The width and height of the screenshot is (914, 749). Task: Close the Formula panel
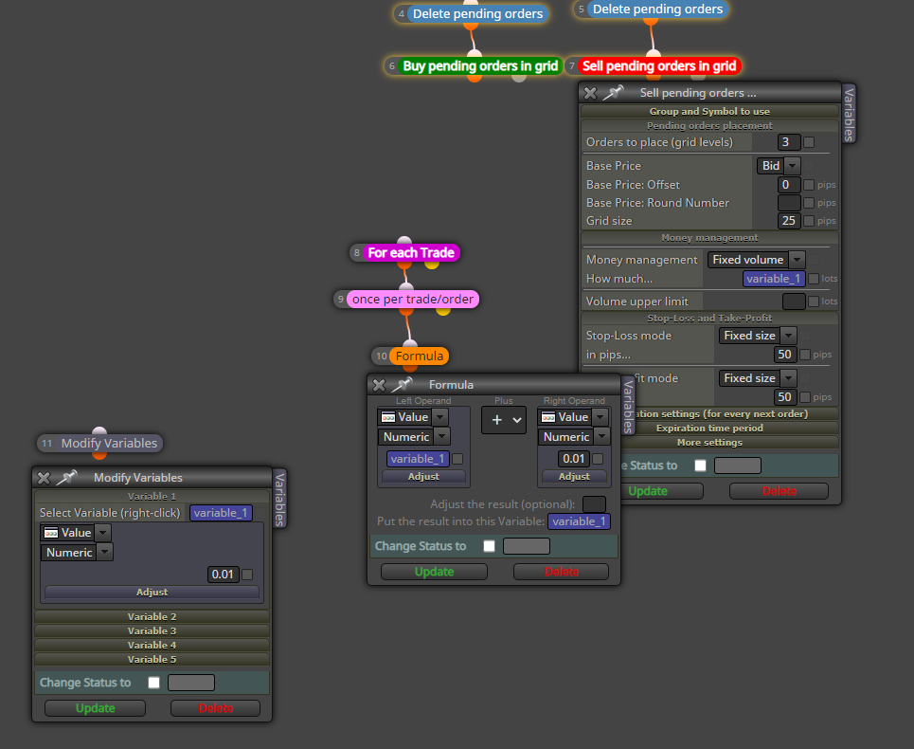point(379,385)
